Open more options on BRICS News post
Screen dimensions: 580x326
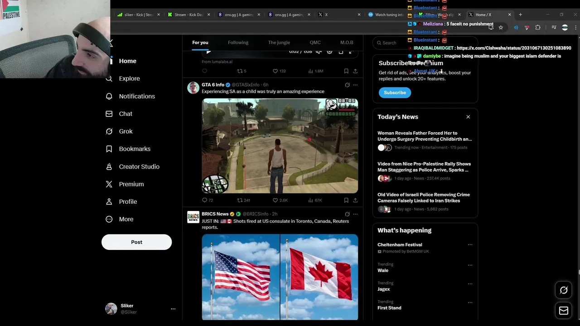click(355, 214)
